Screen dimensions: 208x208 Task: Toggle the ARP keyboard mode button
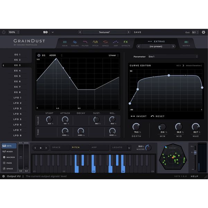[99, 148]
